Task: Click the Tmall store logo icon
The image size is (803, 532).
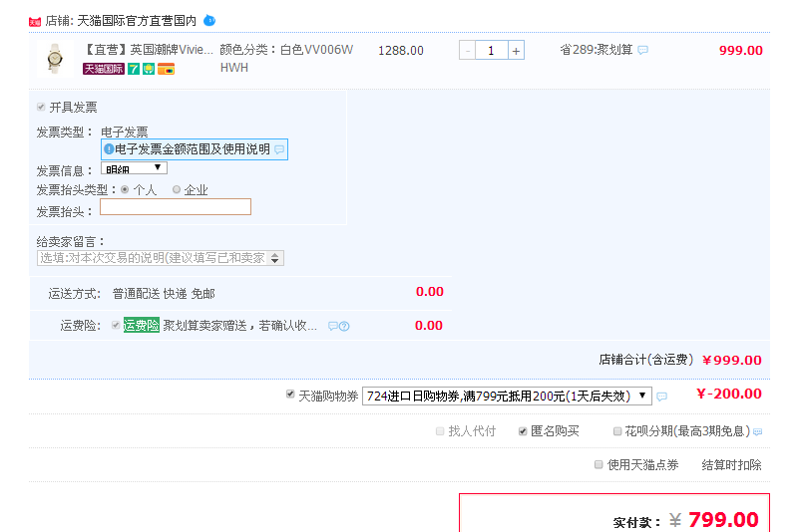Action: coord(35,22)
